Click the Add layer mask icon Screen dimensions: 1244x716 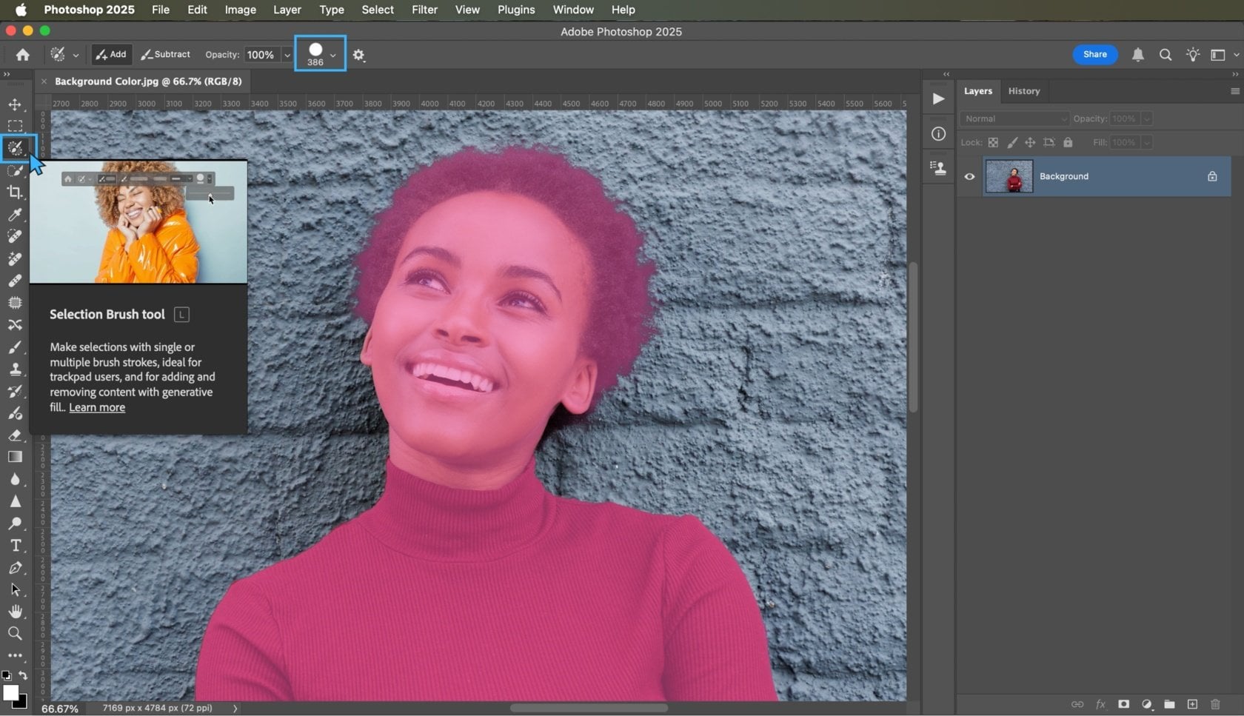click(x=1123, y=704)
